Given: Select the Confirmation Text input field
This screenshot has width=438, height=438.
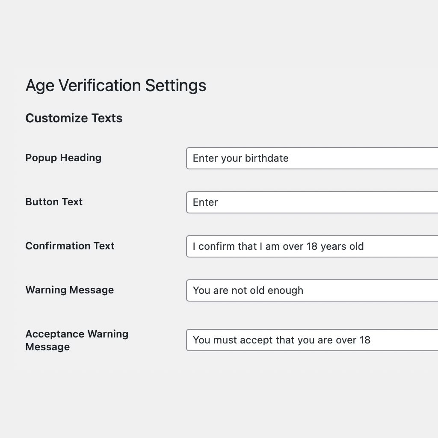Looking at the screenshot, I should [x=312, y=246].
